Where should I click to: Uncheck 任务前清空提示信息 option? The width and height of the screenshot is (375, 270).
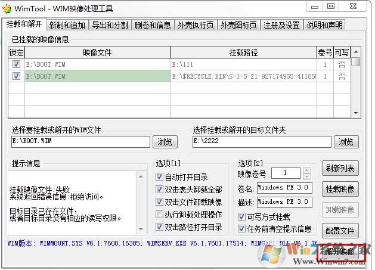tap(241, 229)
